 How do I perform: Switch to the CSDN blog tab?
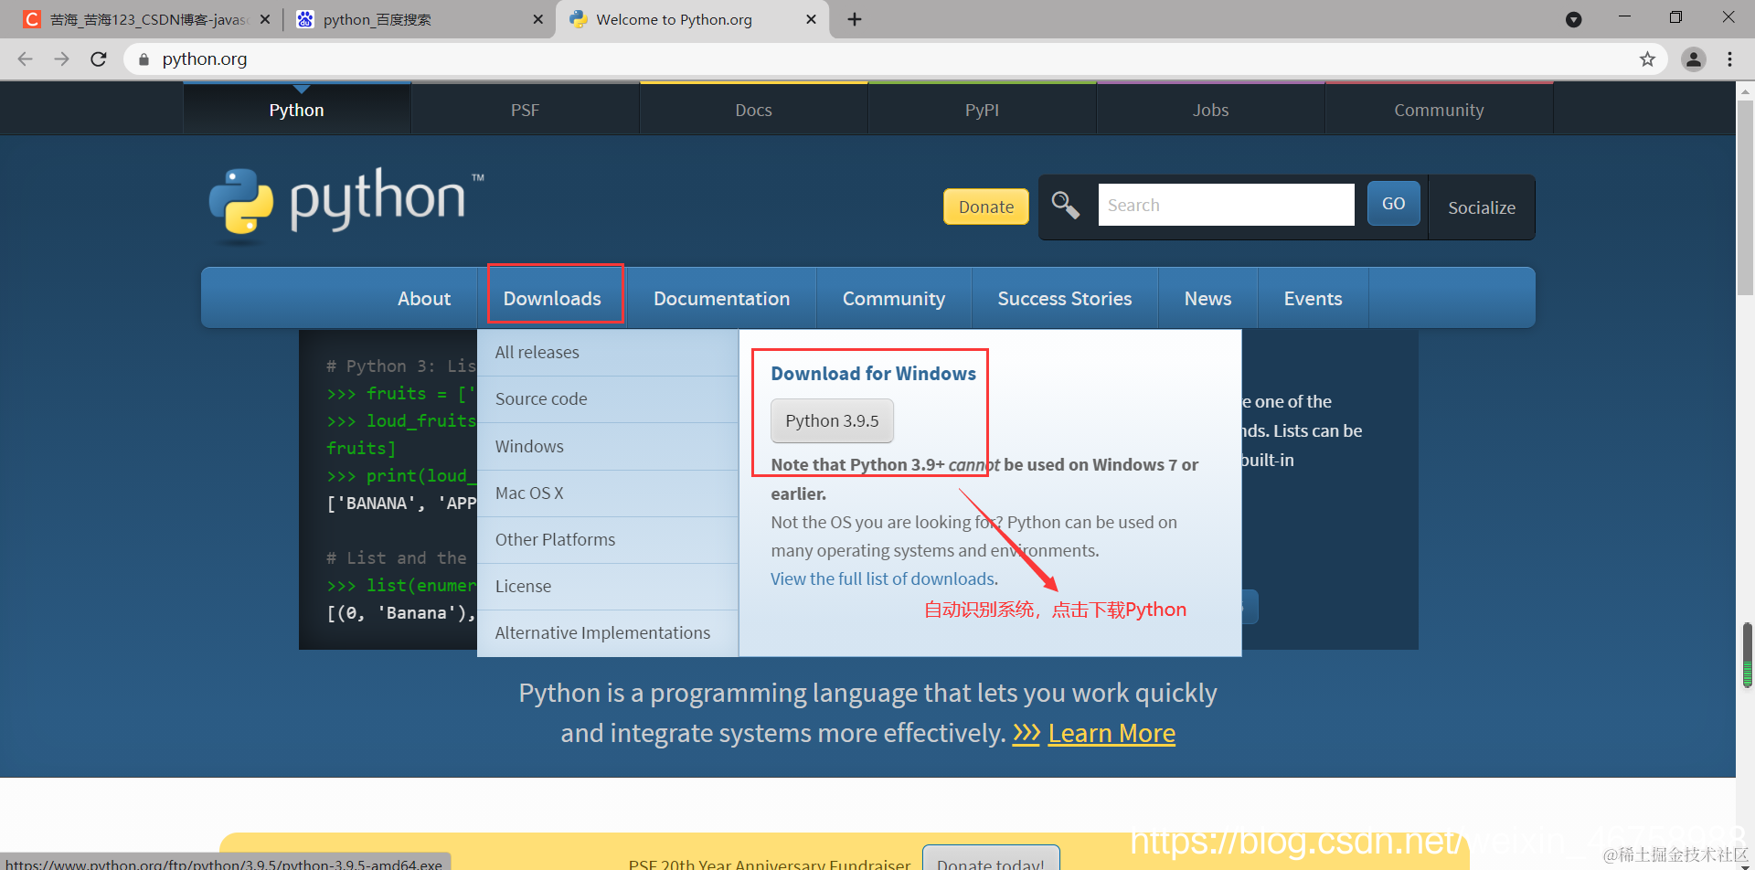click(146, 19)
